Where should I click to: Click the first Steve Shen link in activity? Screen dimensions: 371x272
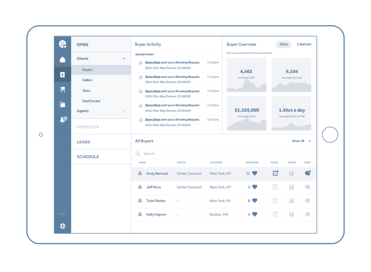[x=153, y=63]
